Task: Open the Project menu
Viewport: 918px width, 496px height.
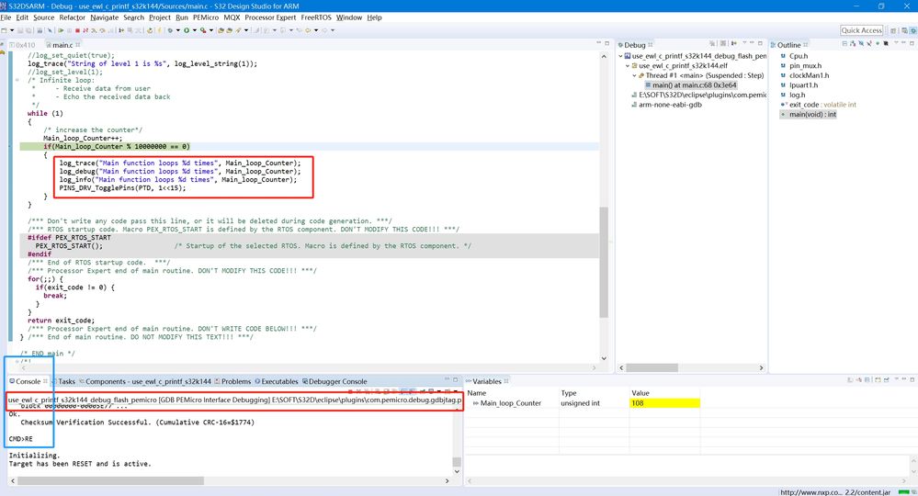Action: tap(160, 17)
